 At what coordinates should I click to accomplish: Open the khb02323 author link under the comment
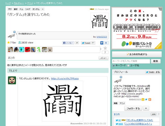point(102,37)
